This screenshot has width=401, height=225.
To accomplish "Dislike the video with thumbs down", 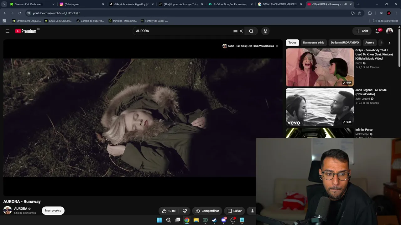I will point(185,211).
